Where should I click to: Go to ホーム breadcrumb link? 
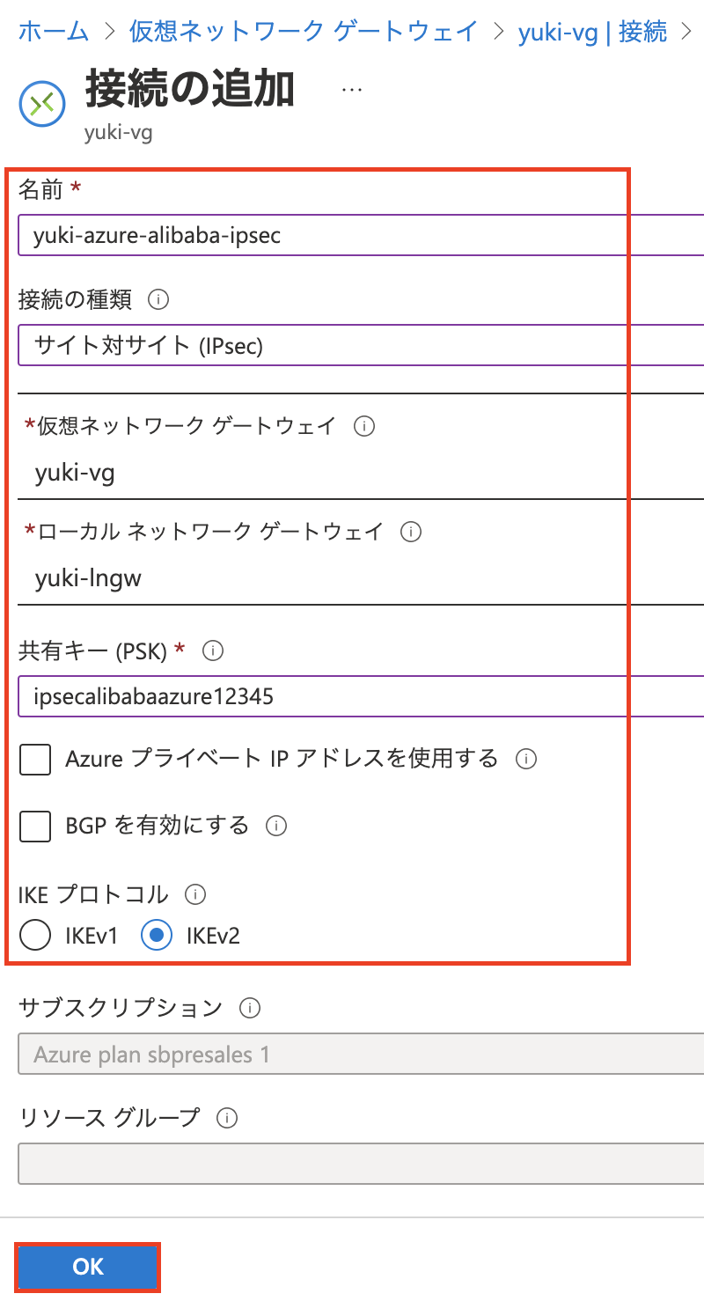tap(54, 33)
